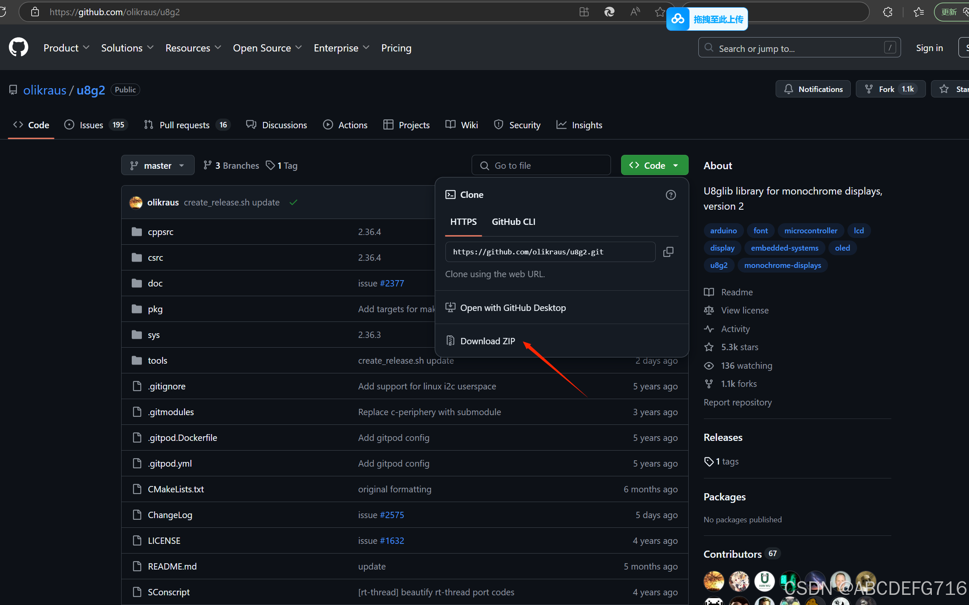Click the browser favorites star icon
This screenshot has width=969, height=605.
(660, 12)
